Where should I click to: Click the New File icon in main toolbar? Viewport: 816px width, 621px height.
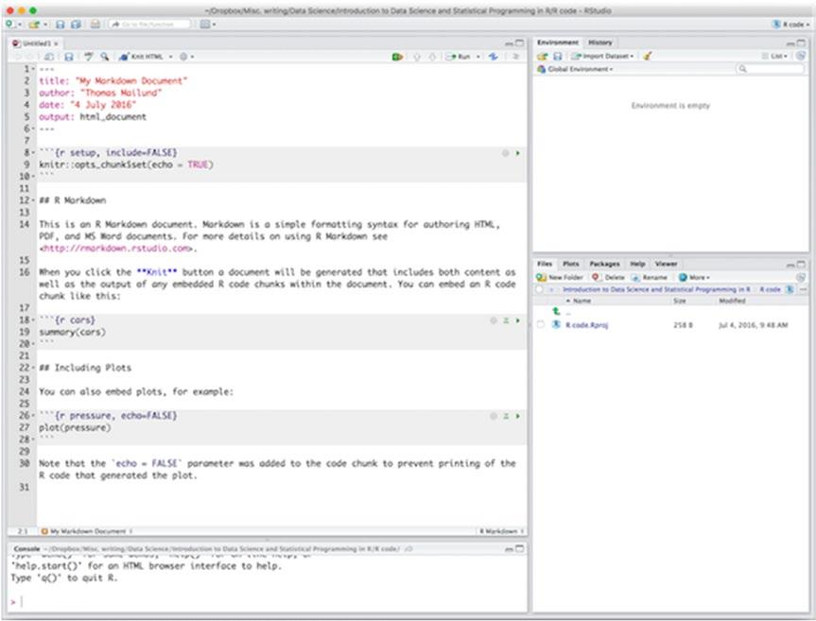(11, 25)
